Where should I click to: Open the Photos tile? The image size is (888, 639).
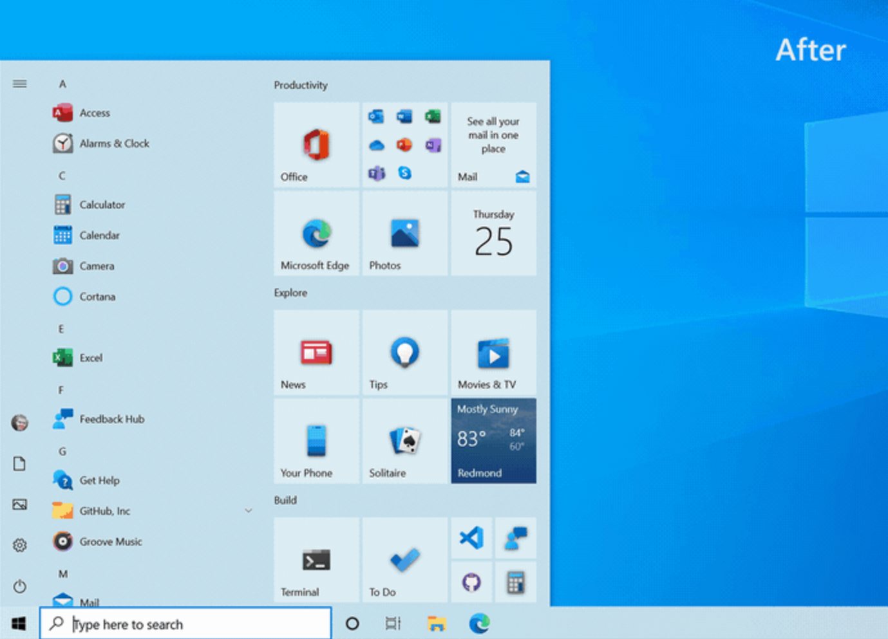pyautogui.click(x=404, y=234)
